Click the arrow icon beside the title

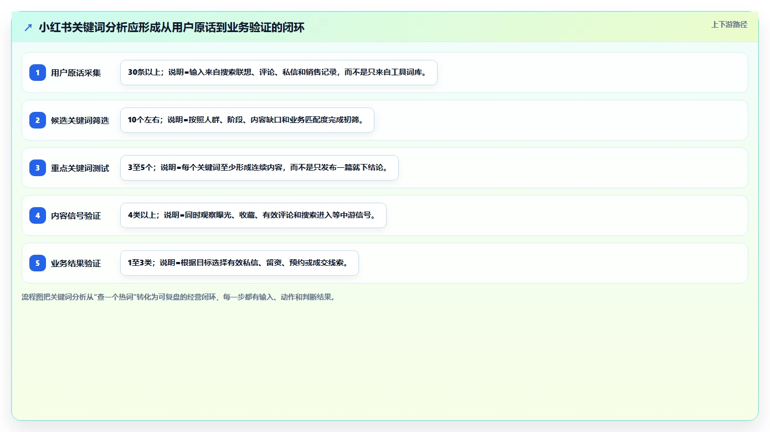coord(28,27)
